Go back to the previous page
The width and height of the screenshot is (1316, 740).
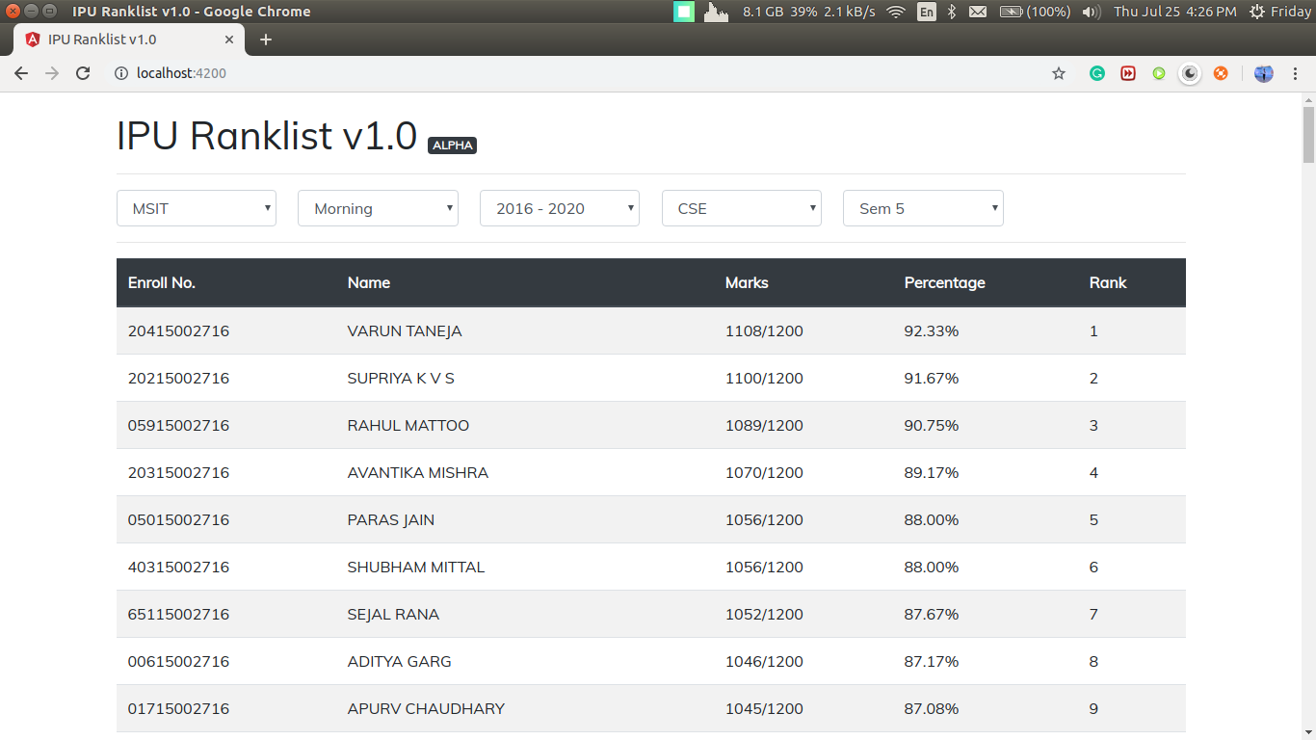coord(21,73)
